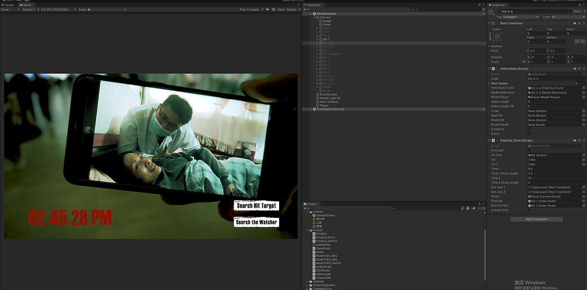Toggle Gizmos in Game view toolbar
587x290 pixels.
pyautogui.click(x=292, y=10)
